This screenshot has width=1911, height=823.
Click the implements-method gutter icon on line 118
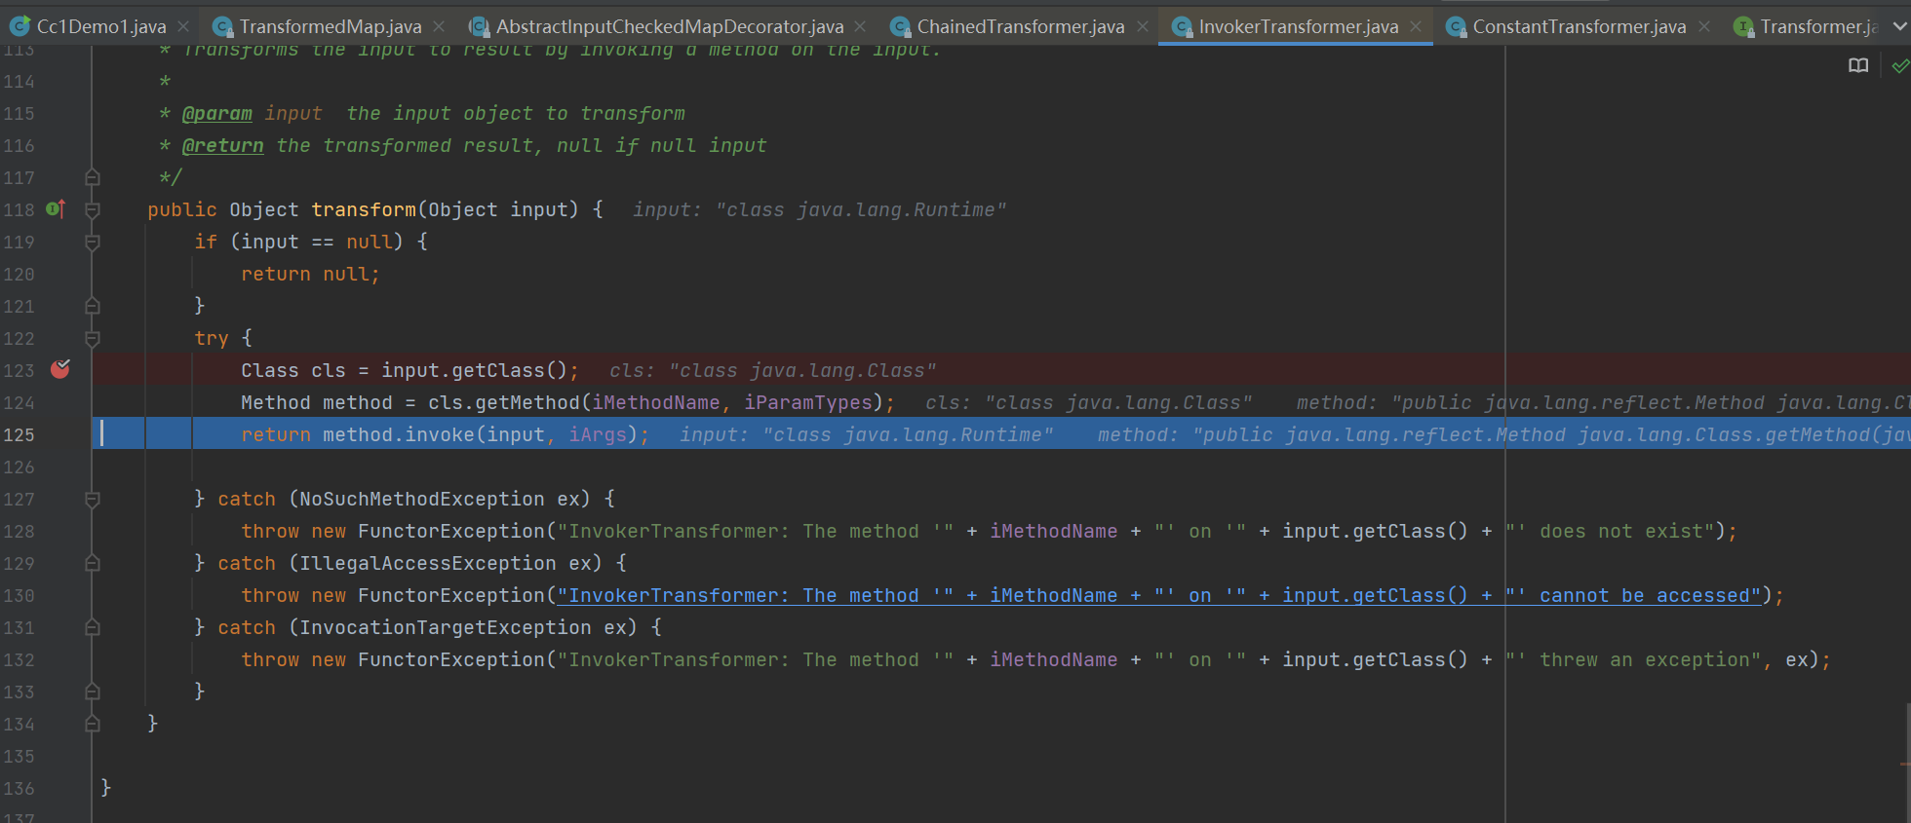56,208
